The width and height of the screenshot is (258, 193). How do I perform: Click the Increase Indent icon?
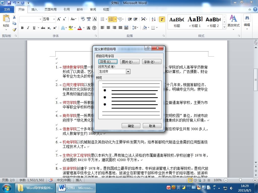coord(135,19)
